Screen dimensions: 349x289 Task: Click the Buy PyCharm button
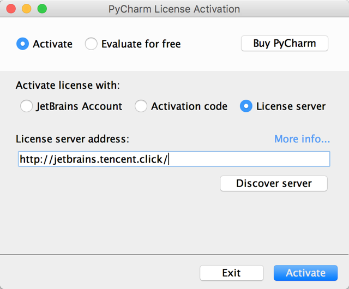[284, 44]
